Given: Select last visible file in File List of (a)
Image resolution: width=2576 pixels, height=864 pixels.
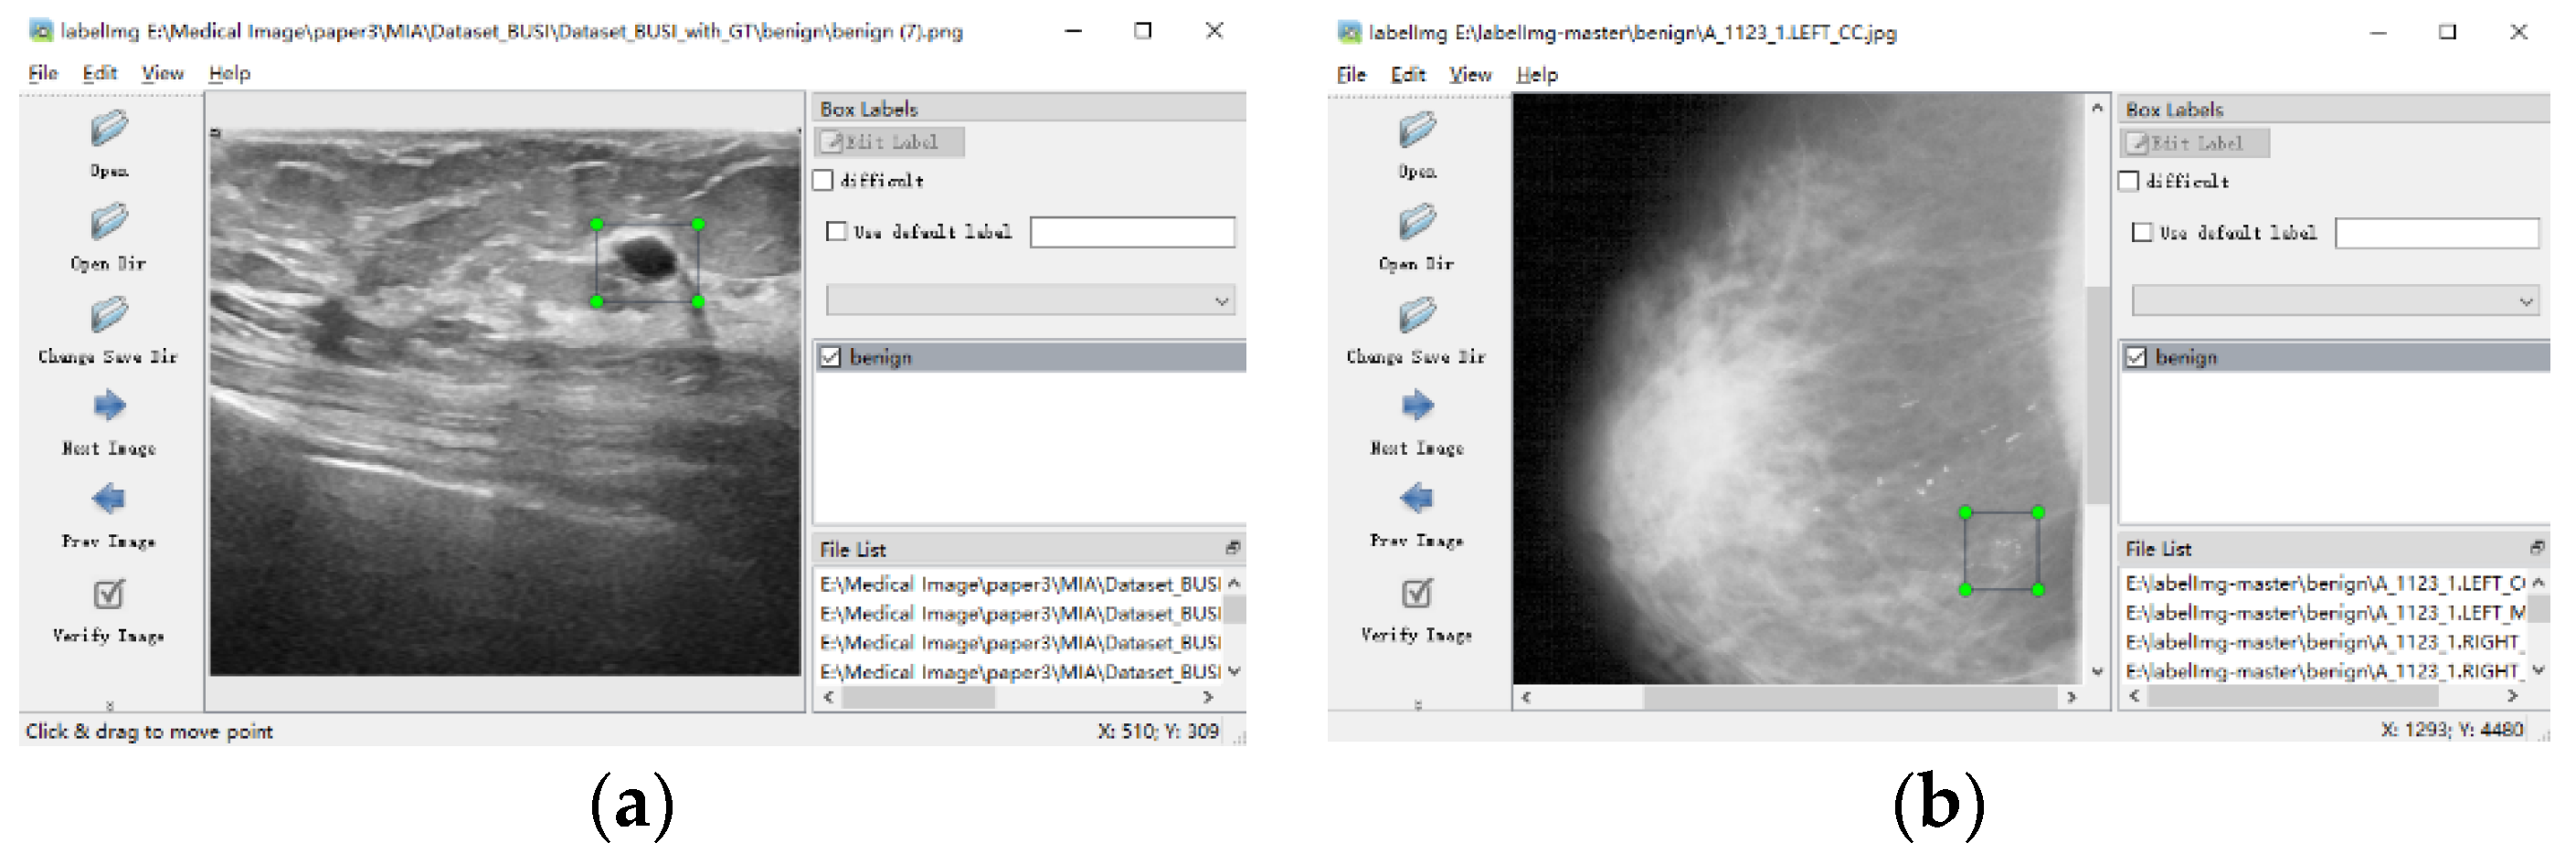Looking at the screenshot, I should tap(1020, 671).
